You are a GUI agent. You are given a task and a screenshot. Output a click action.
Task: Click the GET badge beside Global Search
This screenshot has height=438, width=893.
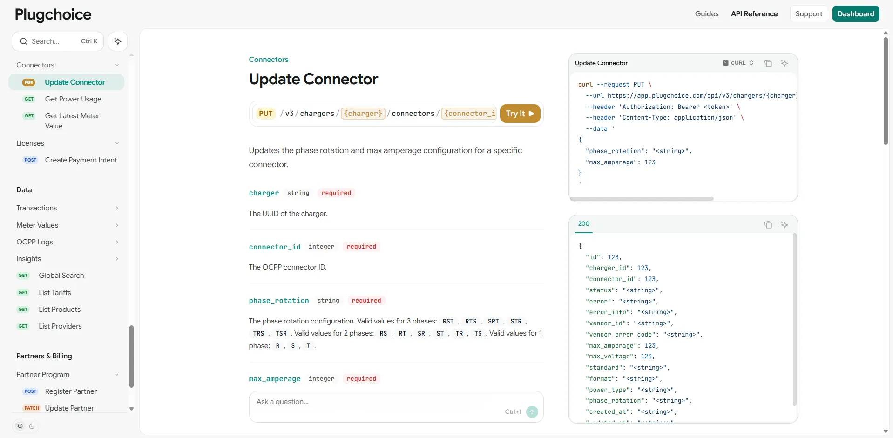coord(23,276)
